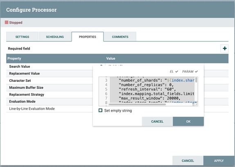Viewport: 235px width, 167px height.
Task: Click the EL supported indicator
Action: click(x=174, y=72)
